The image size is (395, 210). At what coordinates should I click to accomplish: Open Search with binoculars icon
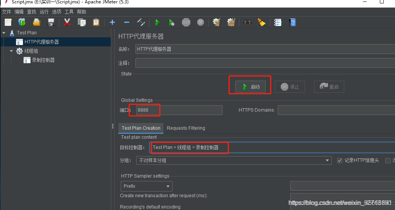(247, 22)
